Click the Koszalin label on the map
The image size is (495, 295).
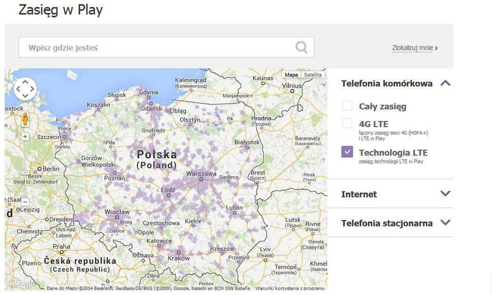click(x=99, y=105)
